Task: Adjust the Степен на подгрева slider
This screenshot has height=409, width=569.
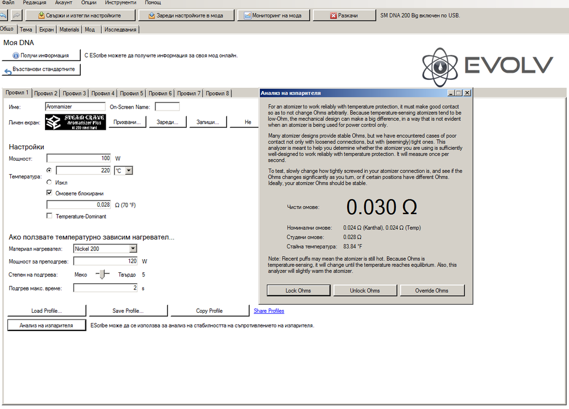Action: (102, 274)
